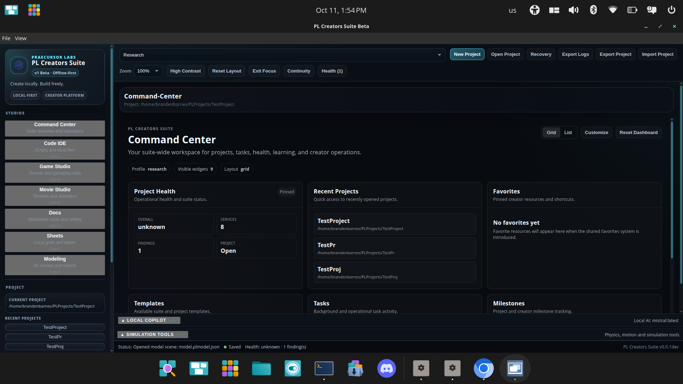Screen dimensions: 683x384
Task: Click the New Project button
Action: [467, 54]
